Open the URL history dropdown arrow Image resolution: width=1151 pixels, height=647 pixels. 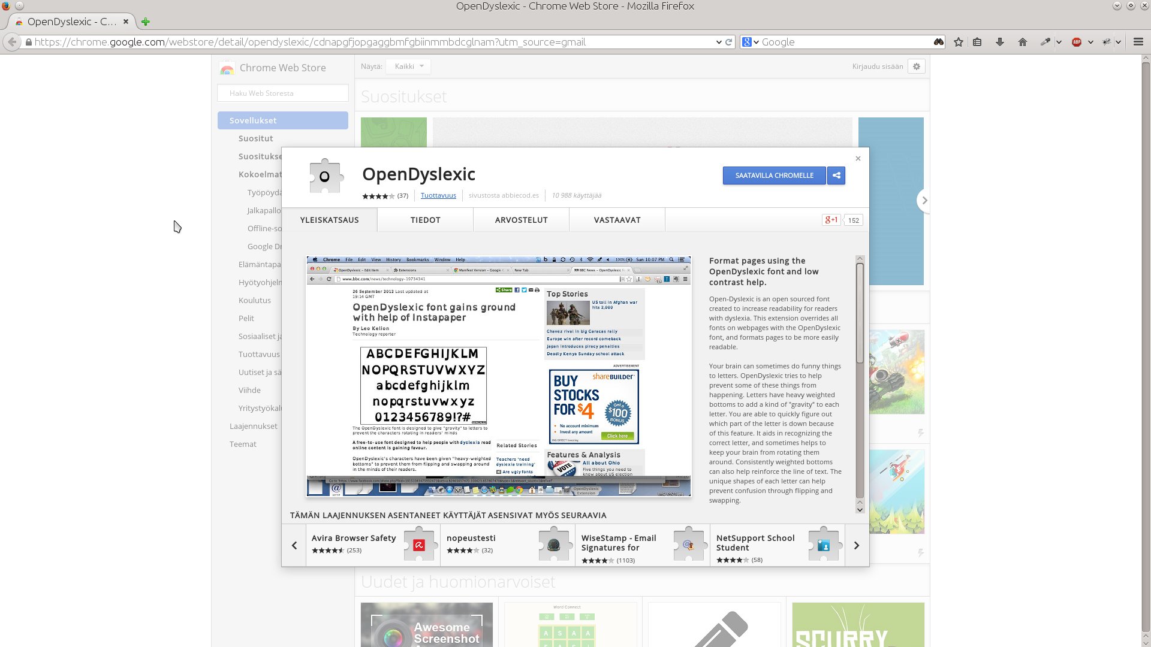[x=719, y=42]
